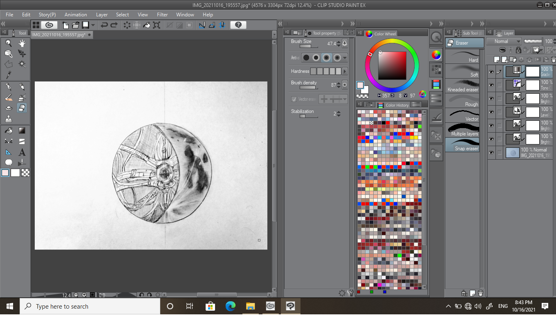Screen dimensions: 556x316
Task: Click the New file icon in toolbar
Action: tap(65, 25)
